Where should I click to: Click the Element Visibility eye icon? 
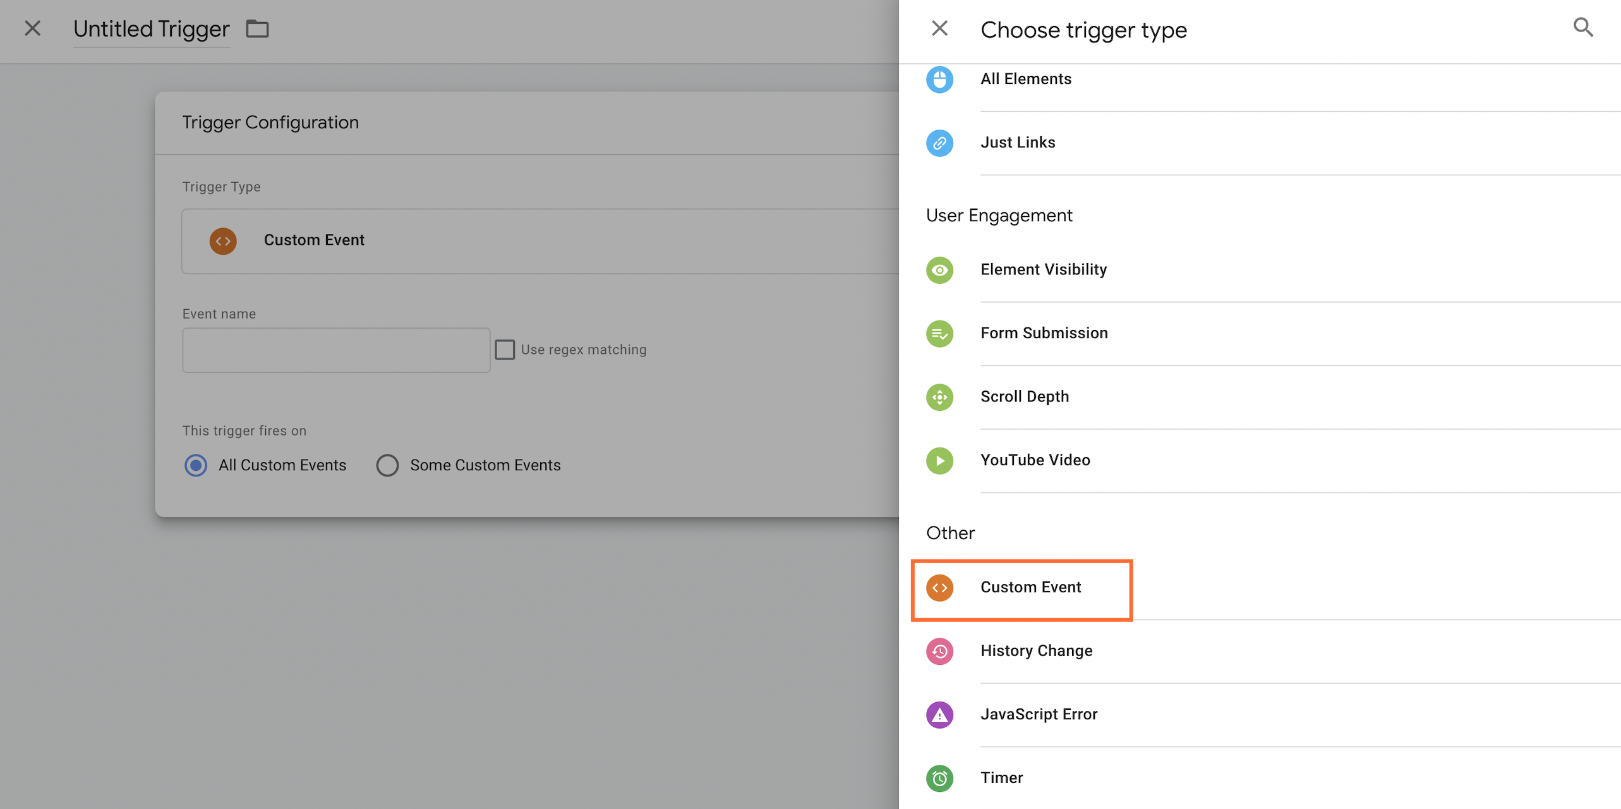[939, 270]
